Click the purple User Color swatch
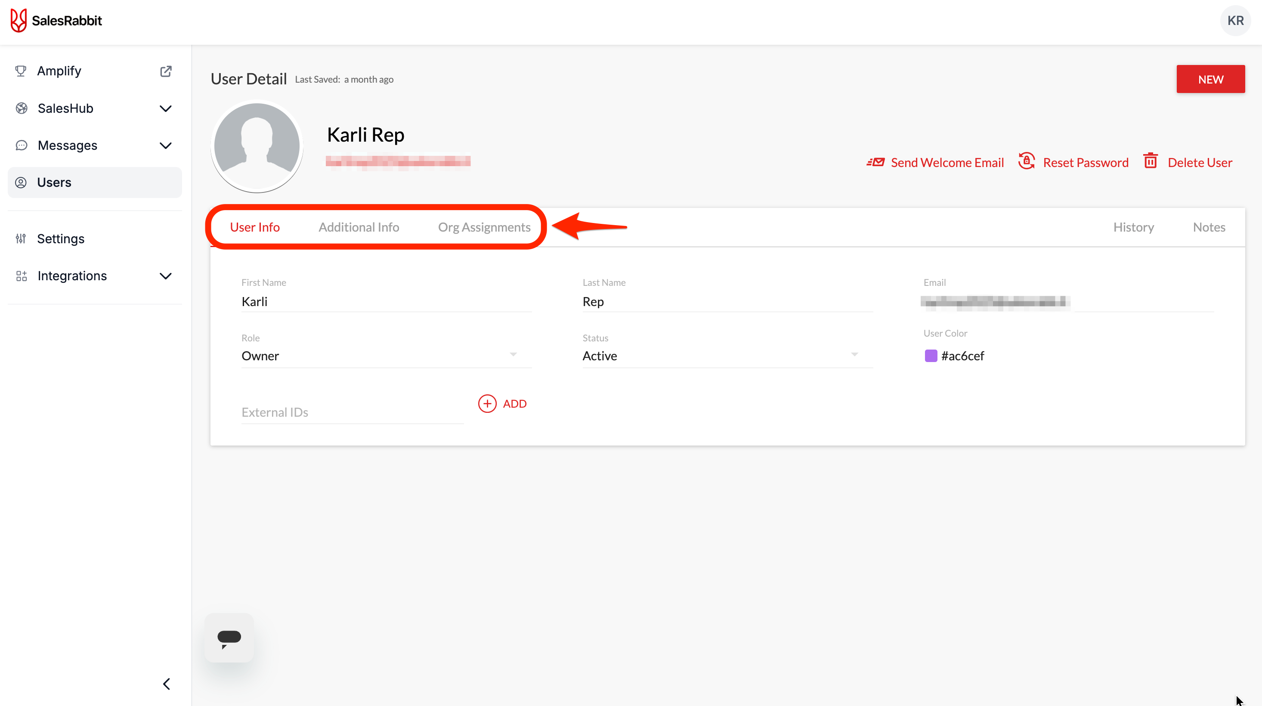Screen dimensions: 1262x706 [930, 356]
